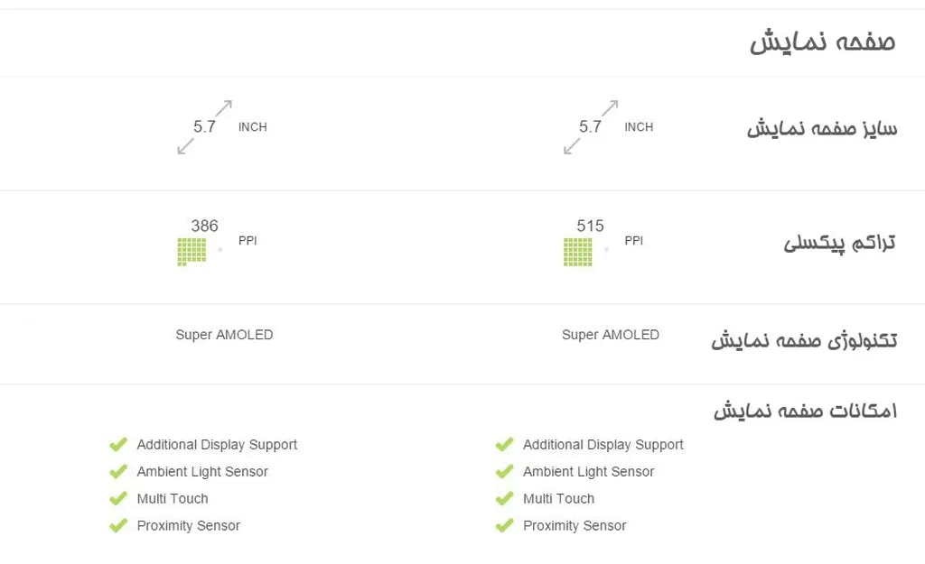Click the تراکم پیکسلی row label
Screen dimensions: 925x564
pyautogui.click(x=839, y=243)
